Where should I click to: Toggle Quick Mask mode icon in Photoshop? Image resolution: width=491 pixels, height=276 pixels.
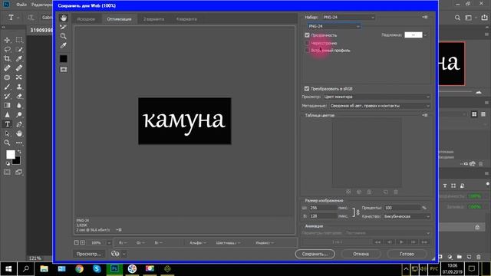point(7,172)
